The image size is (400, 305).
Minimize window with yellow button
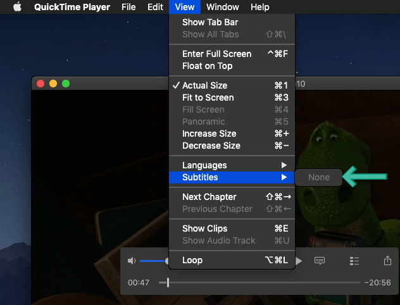click(53, 84)
